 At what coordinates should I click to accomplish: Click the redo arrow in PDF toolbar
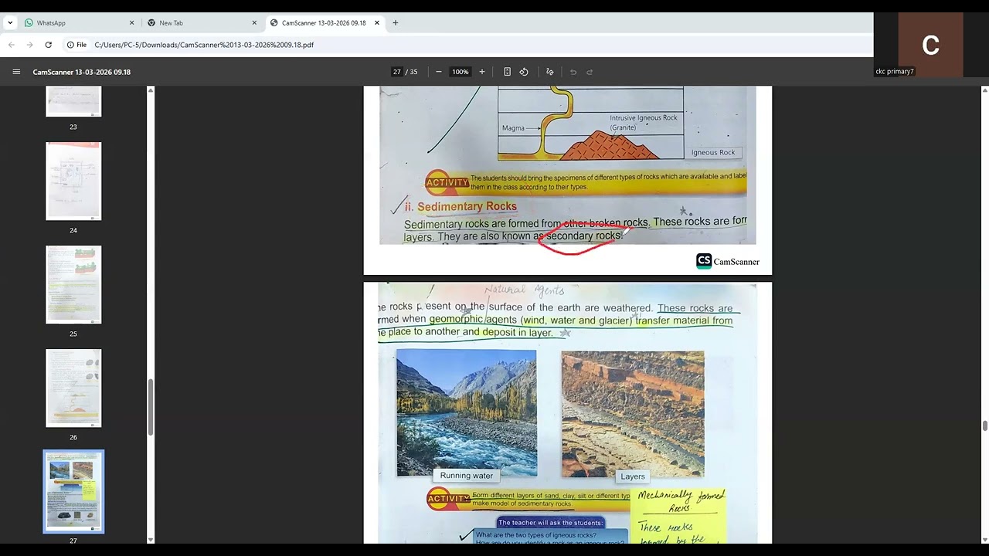click(590, 72)
